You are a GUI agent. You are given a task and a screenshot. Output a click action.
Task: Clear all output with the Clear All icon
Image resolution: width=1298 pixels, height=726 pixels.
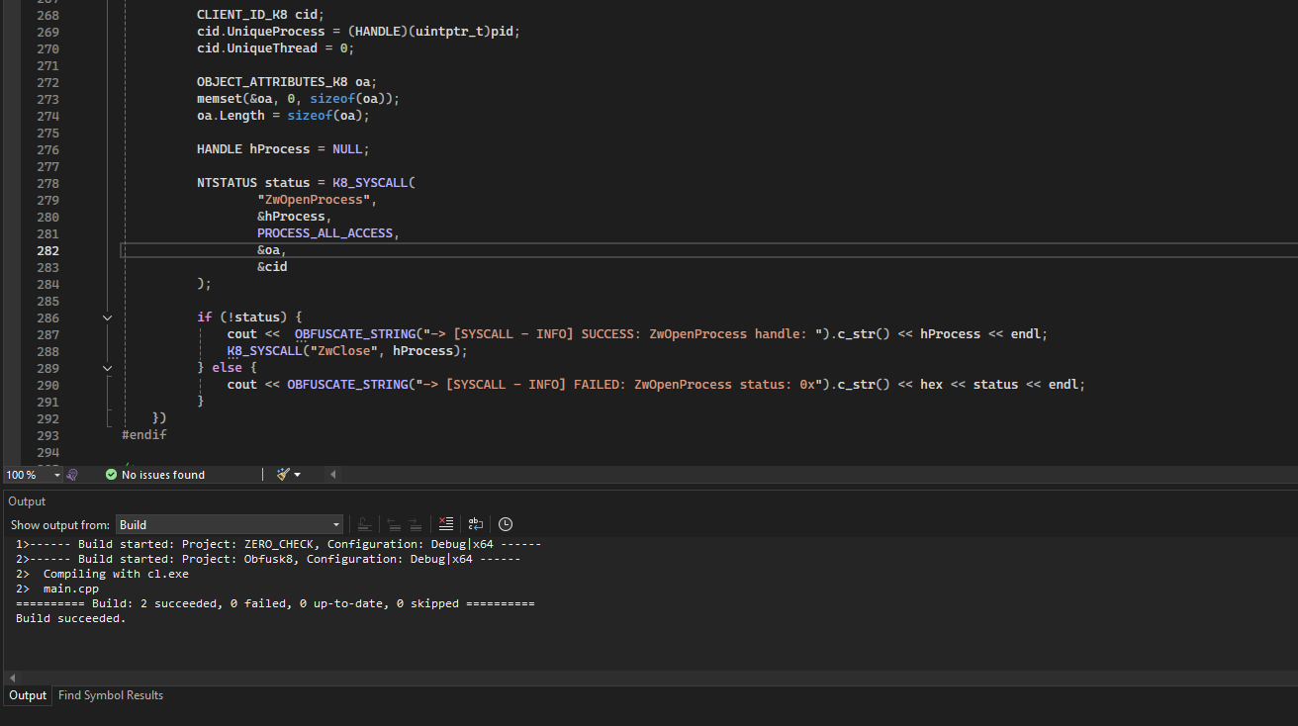[x=446, y=524]
